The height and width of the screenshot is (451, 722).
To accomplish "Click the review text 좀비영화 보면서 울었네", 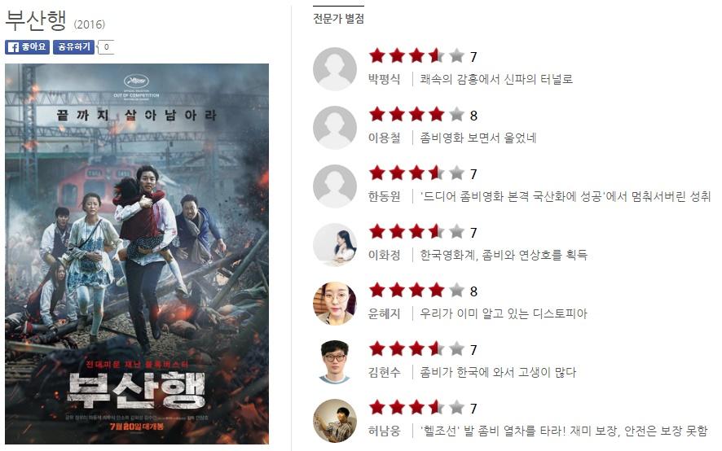I will [478, 138].
